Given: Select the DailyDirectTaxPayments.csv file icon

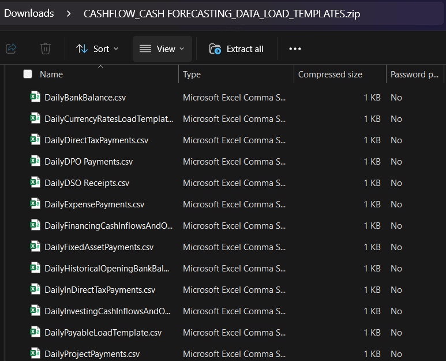Looking at the screenshot, I should click(35, 140).
